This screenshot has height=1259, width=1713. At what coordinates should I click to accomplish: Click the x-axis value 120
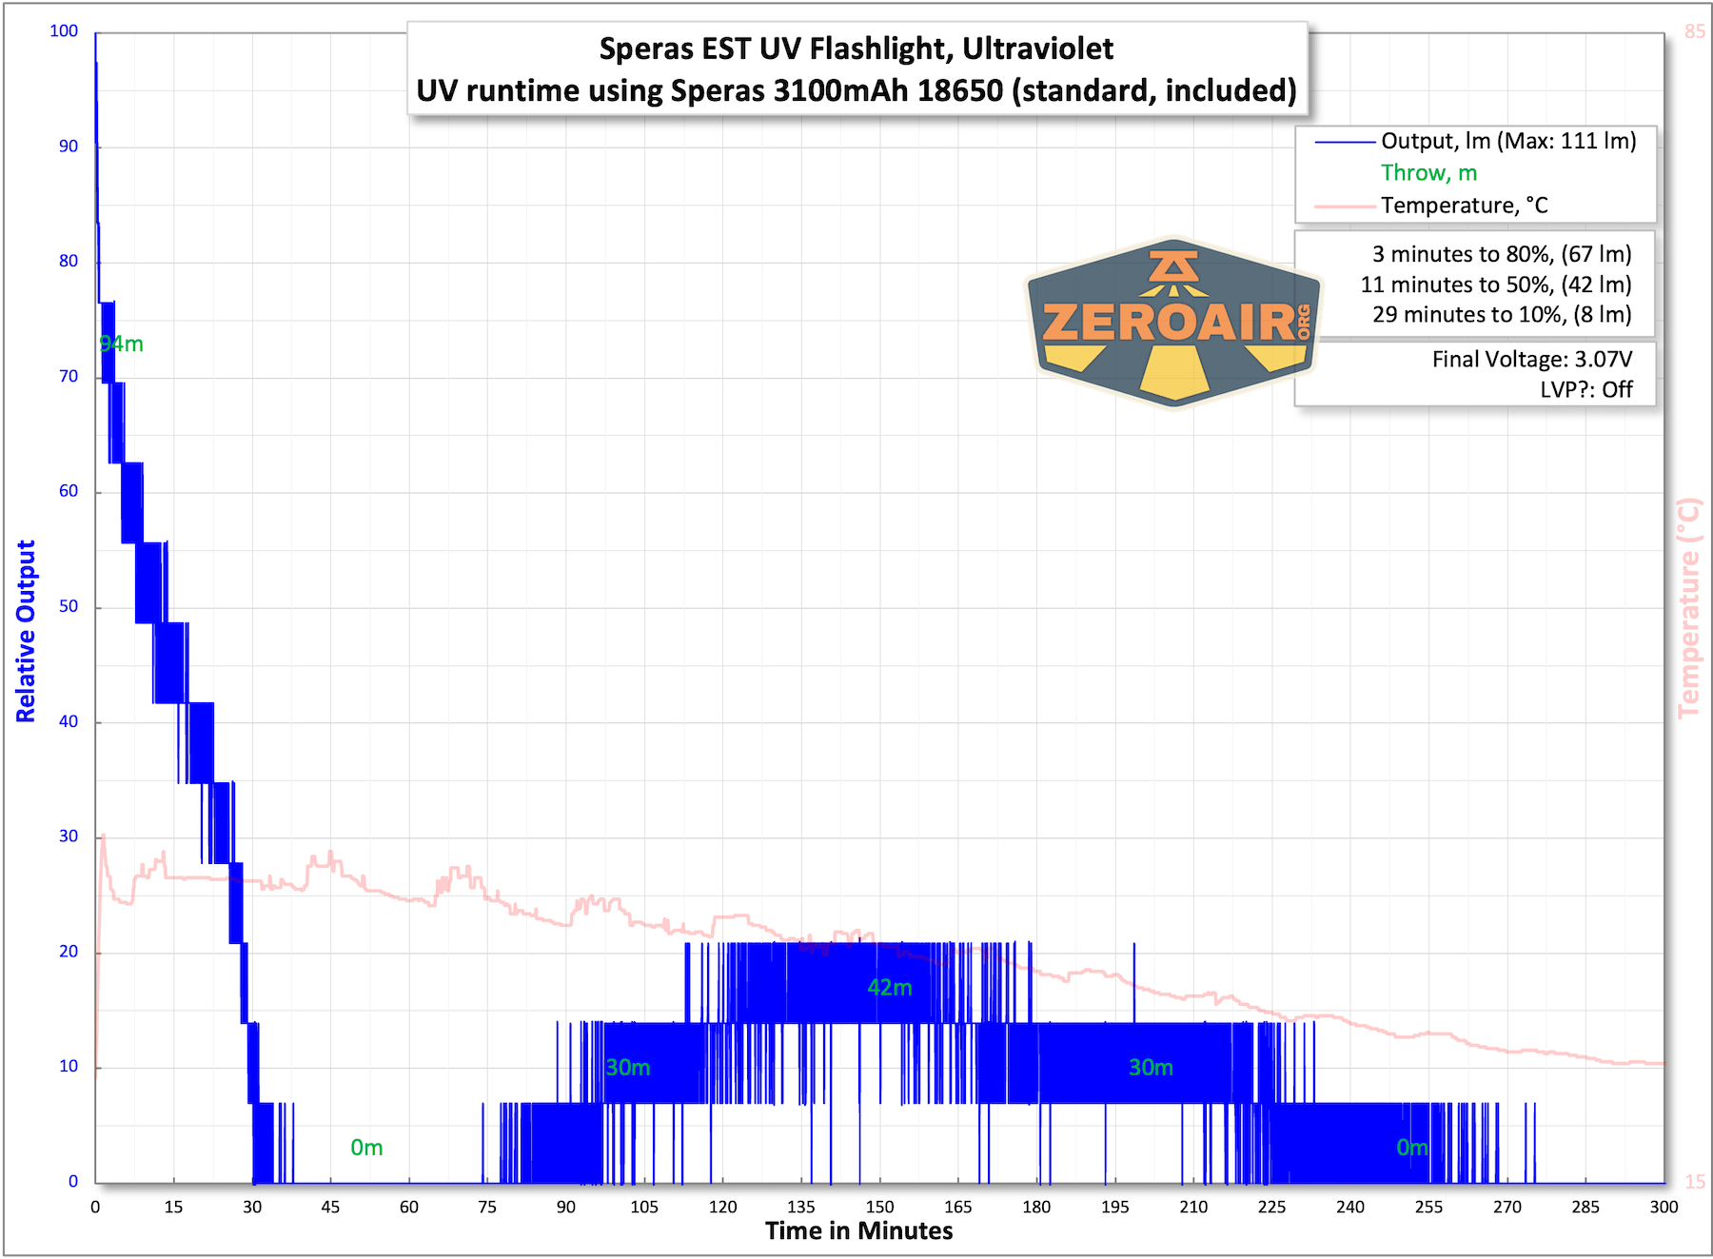click(723, 1207)
